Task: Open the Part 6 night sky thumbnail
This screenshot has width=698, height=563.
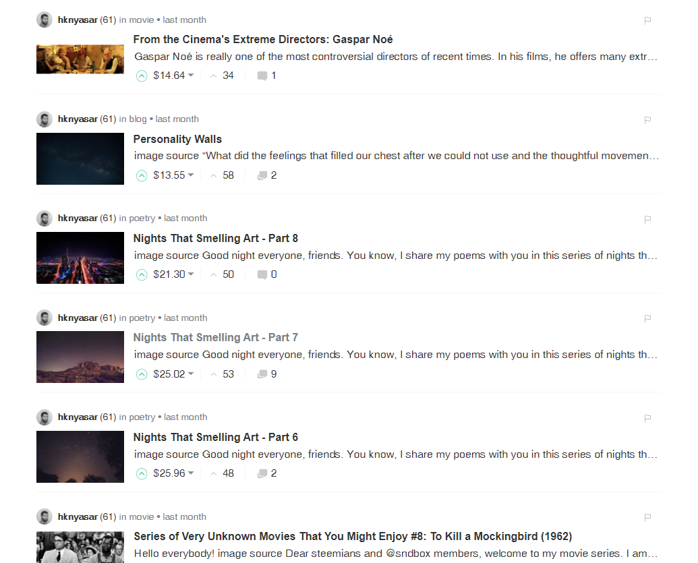Action: pos(80,457)
